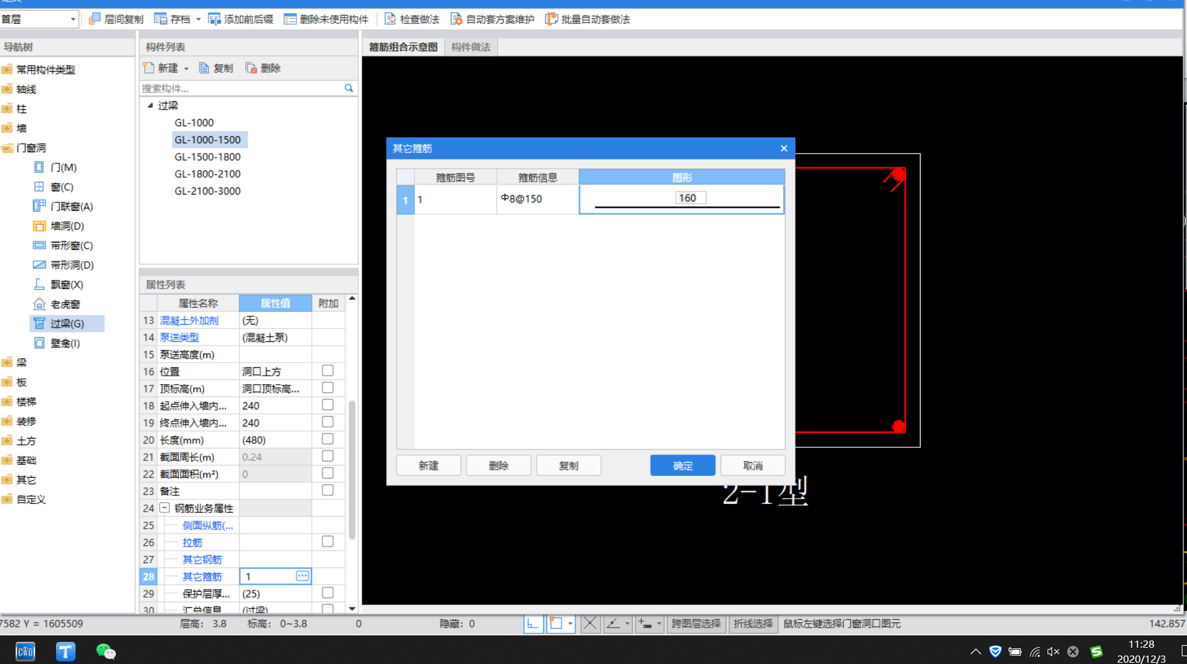Select 窗(C) in navigation tree
Screen dimensions: 1187x664
pyautogui.click(x=62, y=187)
